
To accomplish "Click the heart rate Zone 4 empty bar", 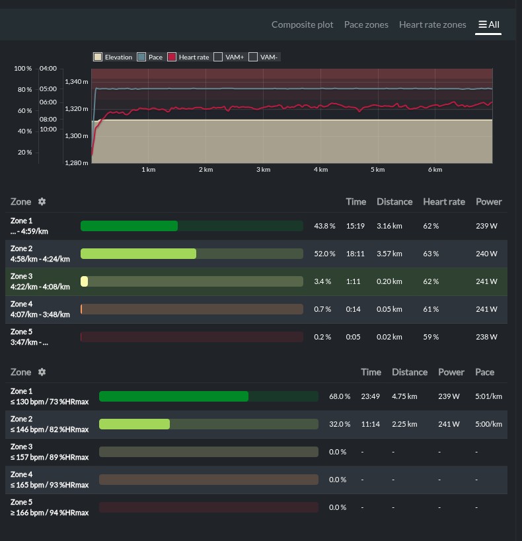I will [209, 480].
